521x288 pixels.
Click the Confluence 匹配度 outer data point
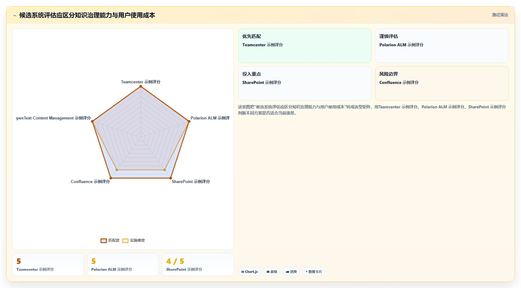[x=111, y=178]
